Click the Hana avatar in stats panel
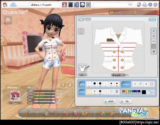The image size is (160, 125). pyautogui.click(x=15, y=96)
